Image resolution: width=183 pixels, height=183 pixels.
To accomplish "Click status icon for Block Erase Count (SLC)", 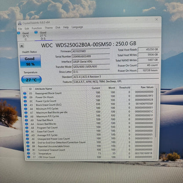I will [26, 105].
